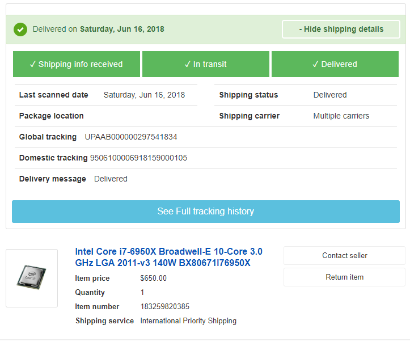Click Return item button
Screen dimensions: 410x346
[344, 277]
